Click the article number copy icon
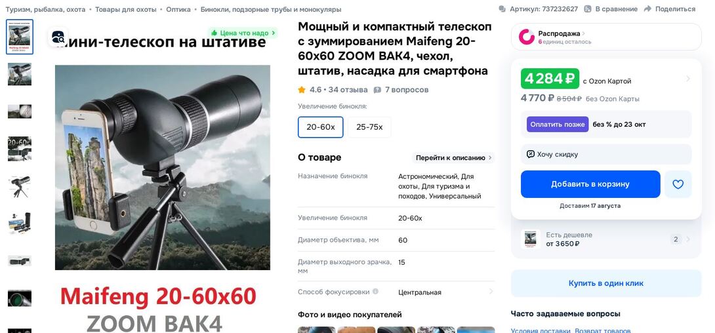Image resolution: width=715 pixels, height=333 pixels. point(502,9)
